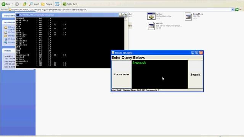Select the text.idx file icon
The width and height of the screenshot is (244, 137).
(x=151, y=26)
